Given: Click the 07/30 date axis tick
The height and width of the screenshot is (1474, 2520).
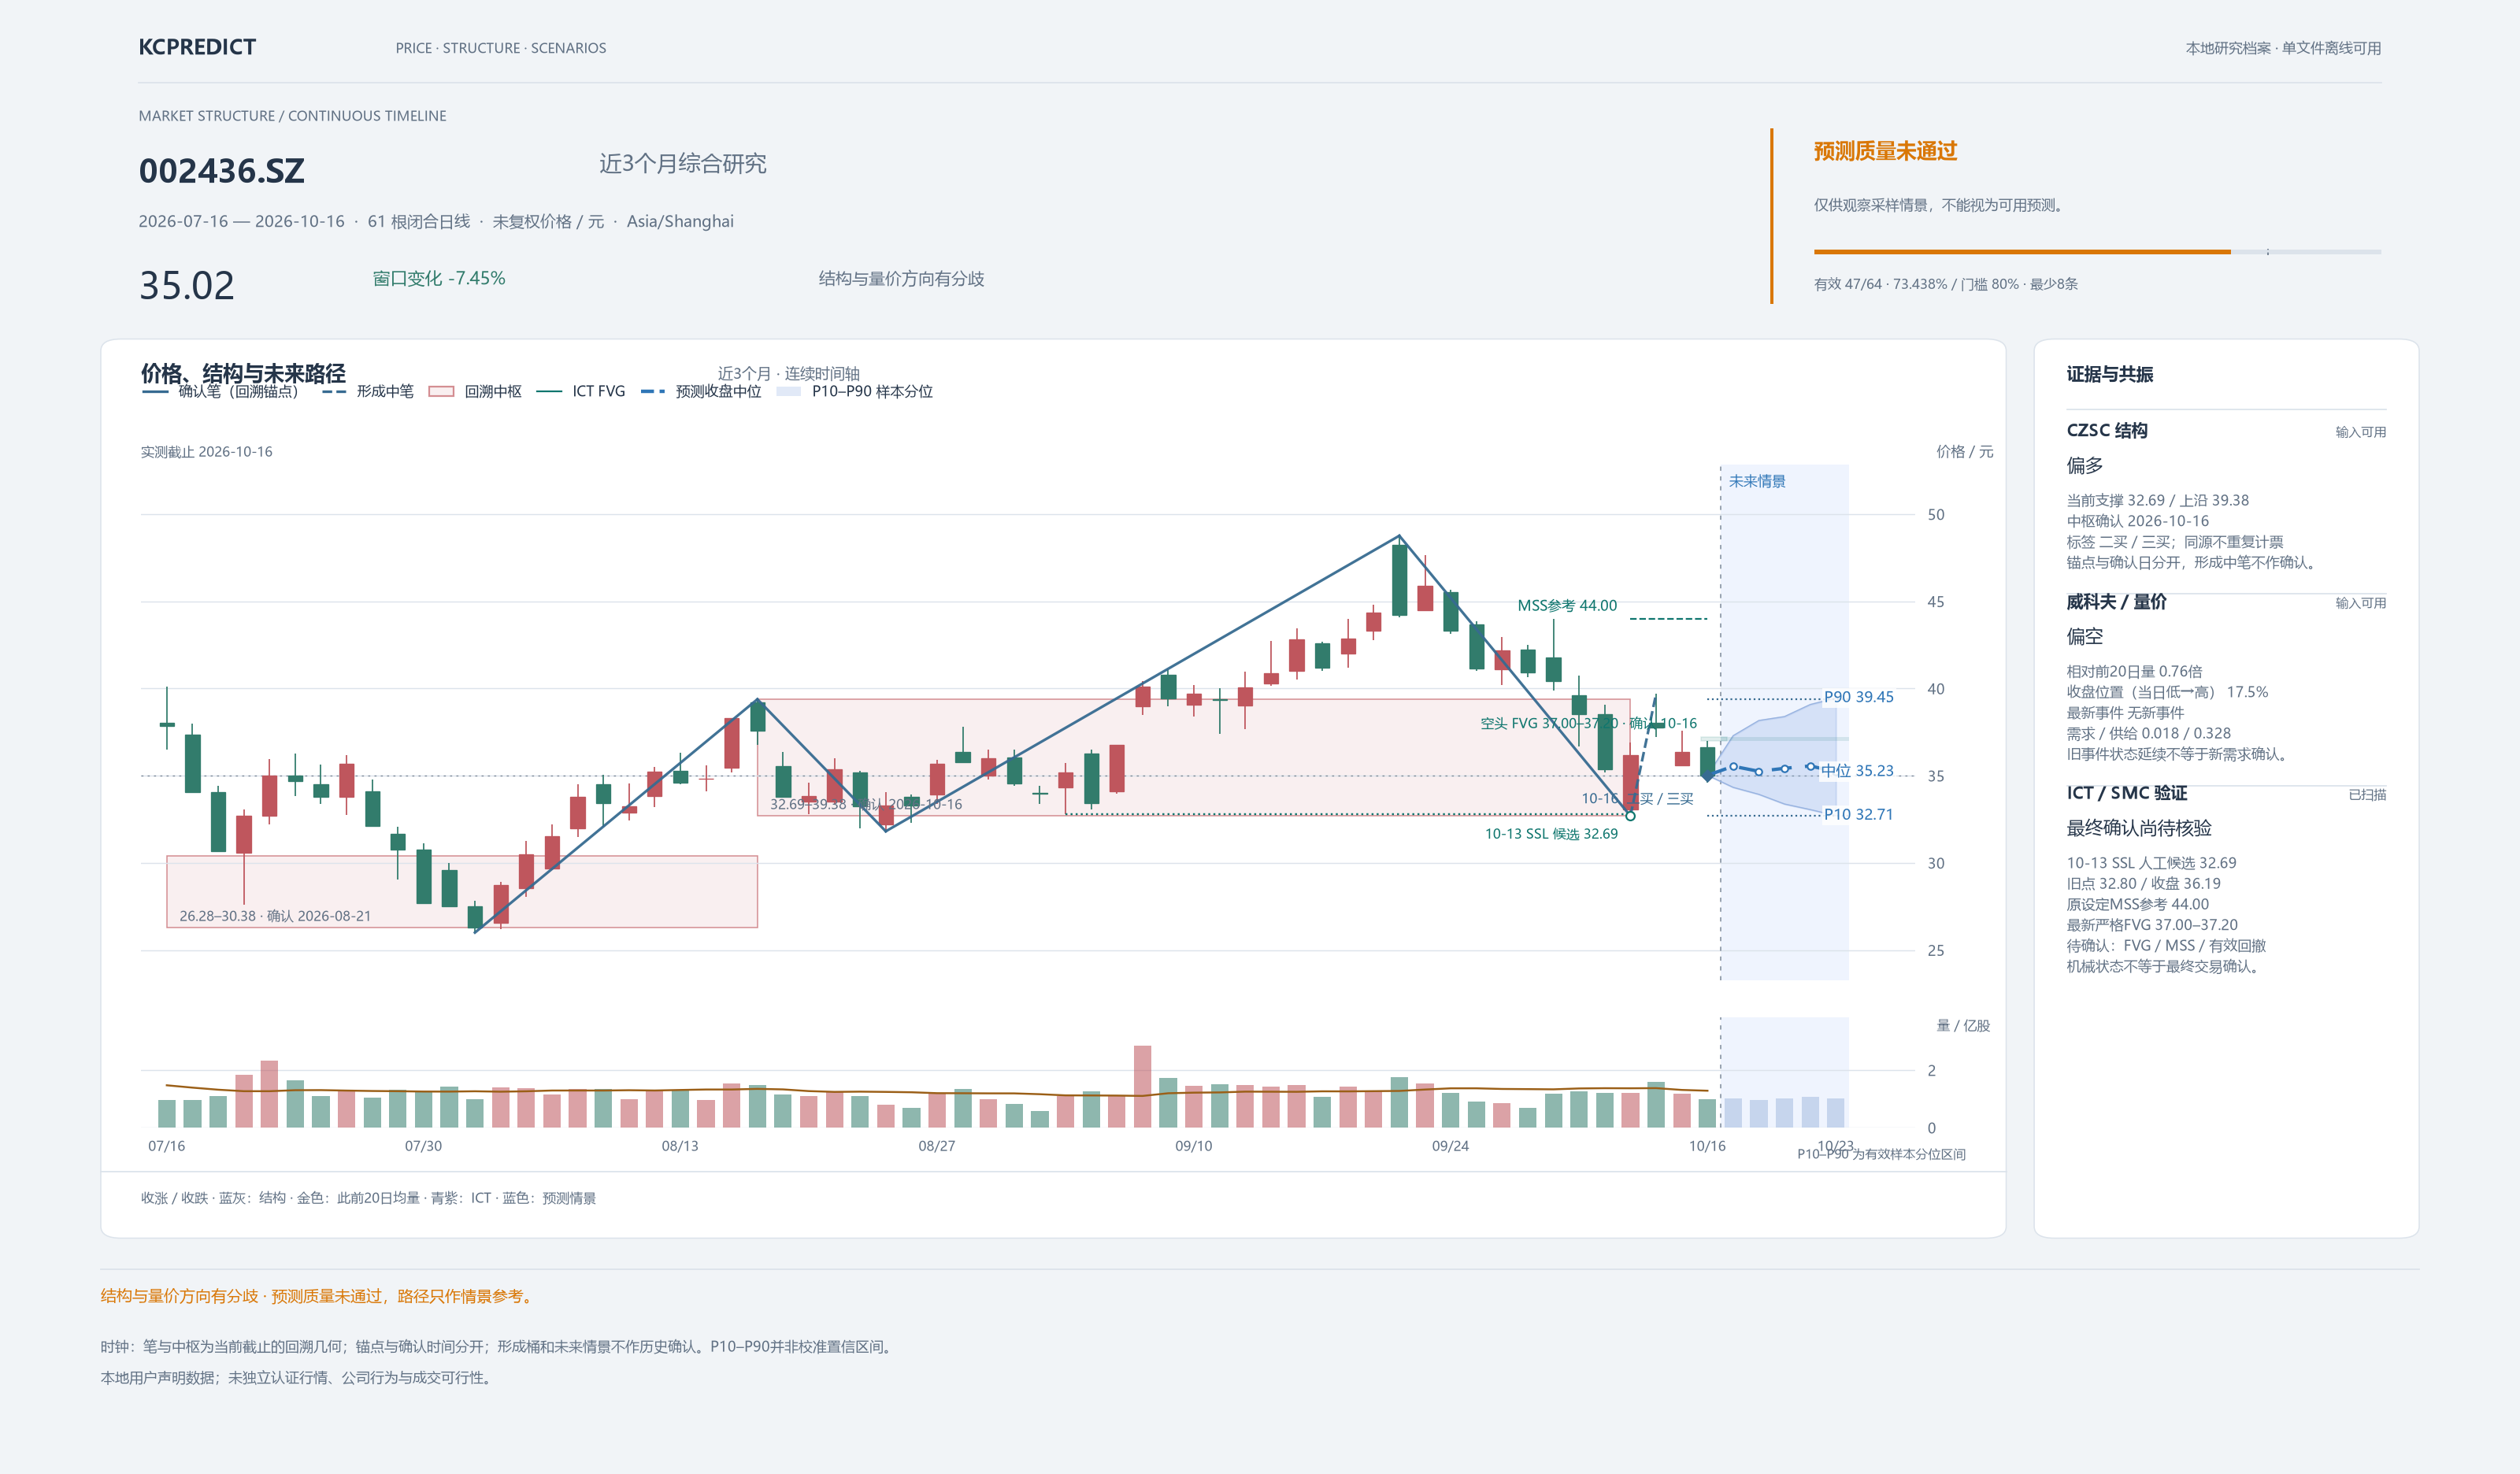Looking at the screenshot, I should coord(423,1146).
